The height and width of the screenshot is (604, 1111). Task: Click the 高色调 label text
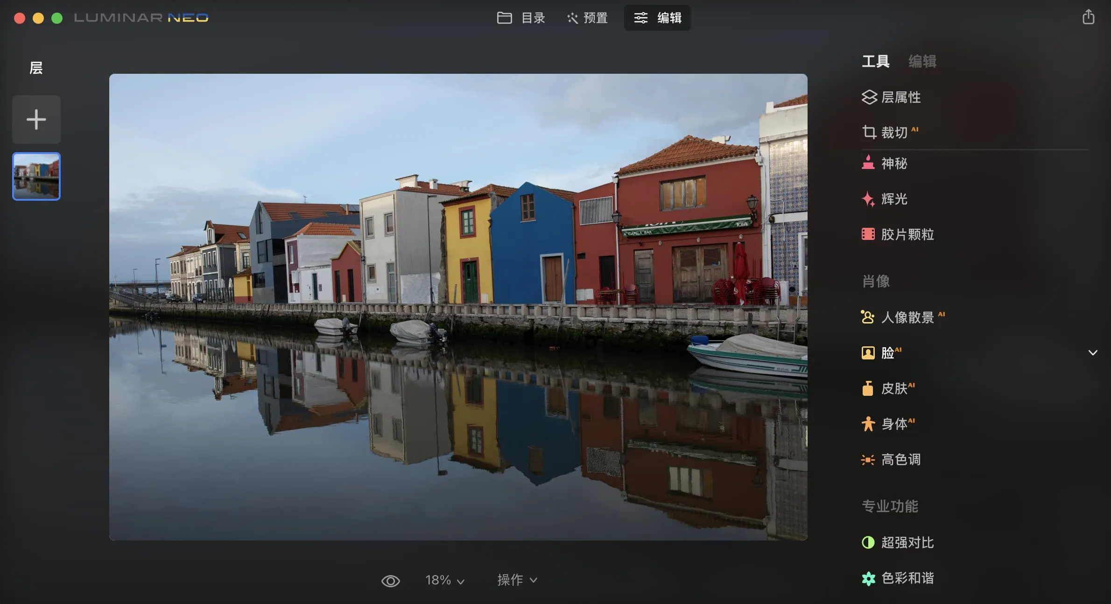point(901,459)
